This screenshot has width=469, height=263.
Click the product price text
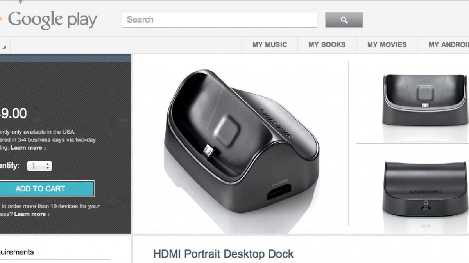(x=13, y=113)
